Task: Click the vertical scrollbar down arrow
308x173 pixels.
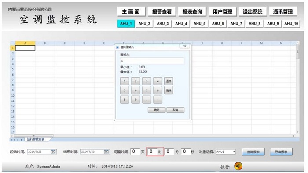Action: point(297,132)
